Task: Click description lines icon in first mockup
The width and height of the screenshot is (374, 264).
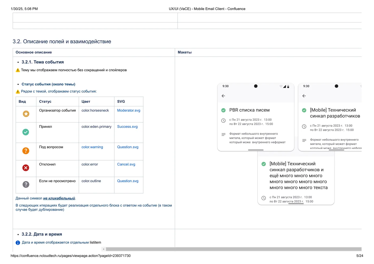Action: pyautogui.click(x=223, y=135)
